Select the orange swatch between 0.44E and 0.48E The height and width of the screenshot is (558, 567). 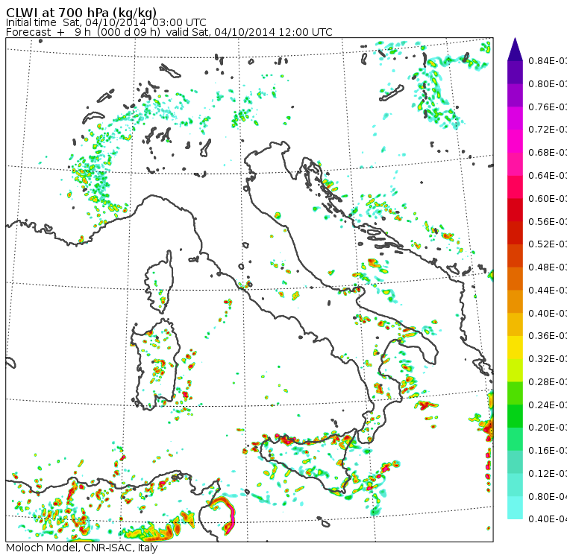[x=515, y=279]
